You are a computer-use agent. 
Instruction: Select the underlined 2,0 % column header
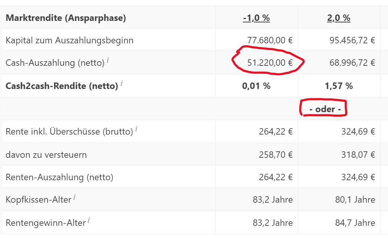pyautogui.click(x=339, y=18)
